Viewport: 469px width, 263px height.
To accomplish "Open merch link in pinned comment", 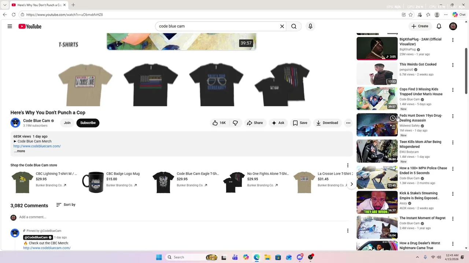I will click(47, 248).
